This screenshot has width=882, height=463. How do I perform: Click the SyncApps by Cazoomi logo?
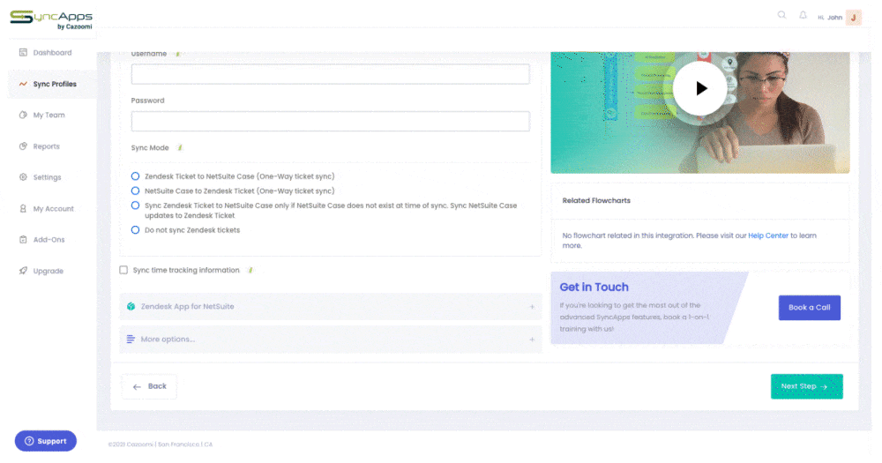[x=50, y=19]
